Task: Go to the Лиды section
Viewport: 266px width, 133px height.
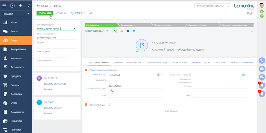Action: pos(16,40)
